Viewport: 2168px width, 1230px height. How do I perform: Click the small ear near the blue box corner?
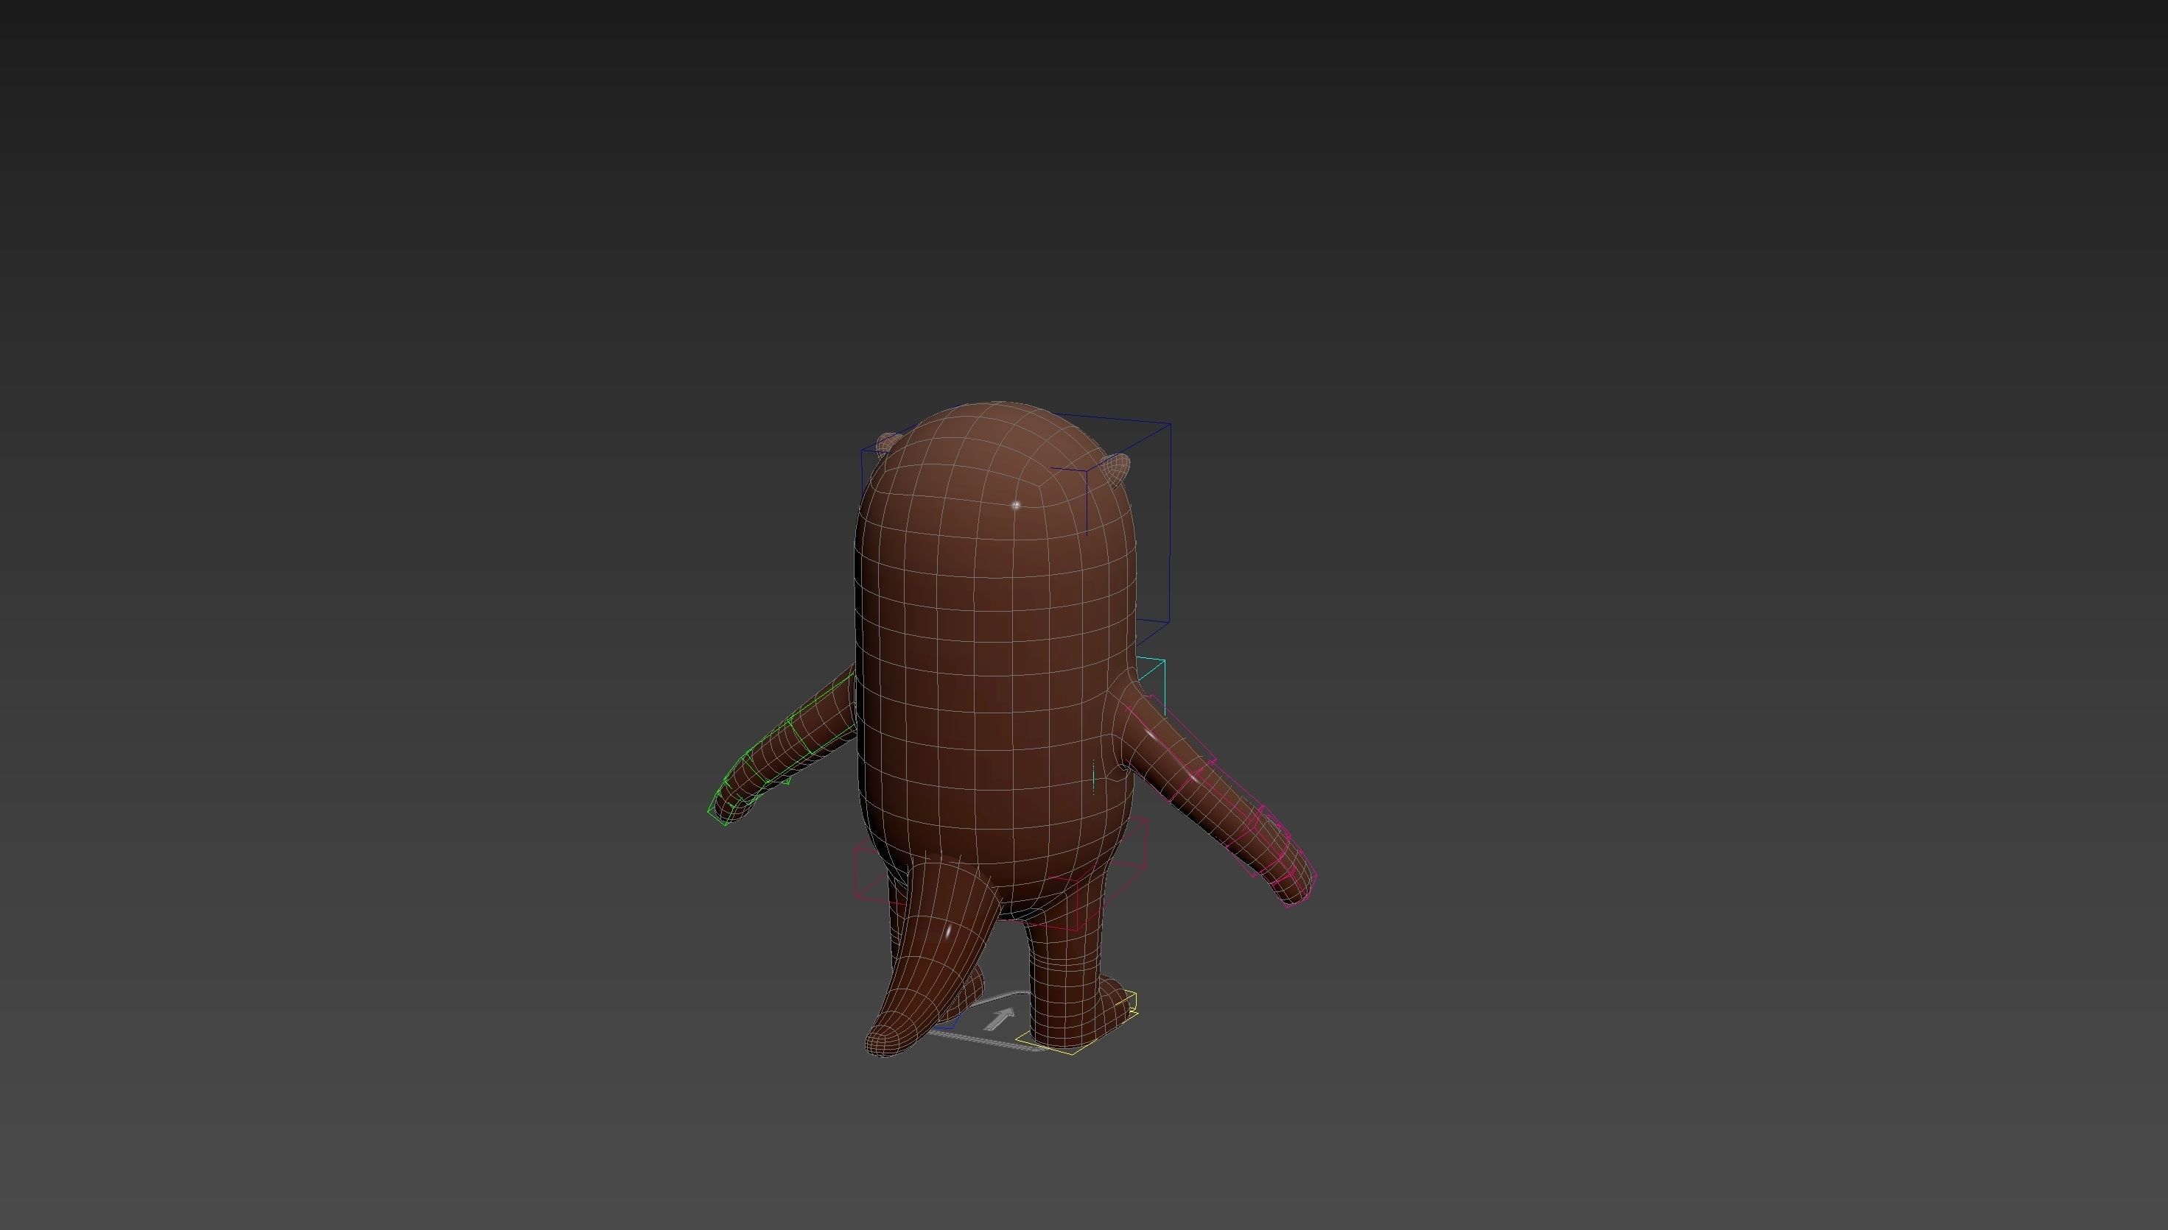pyautogui.click(x=1116, y=470)
